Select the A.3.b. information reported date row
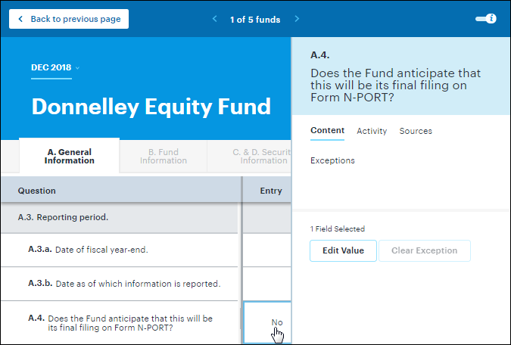This screenshot has height=345, width=511. [x=121, y=284]
